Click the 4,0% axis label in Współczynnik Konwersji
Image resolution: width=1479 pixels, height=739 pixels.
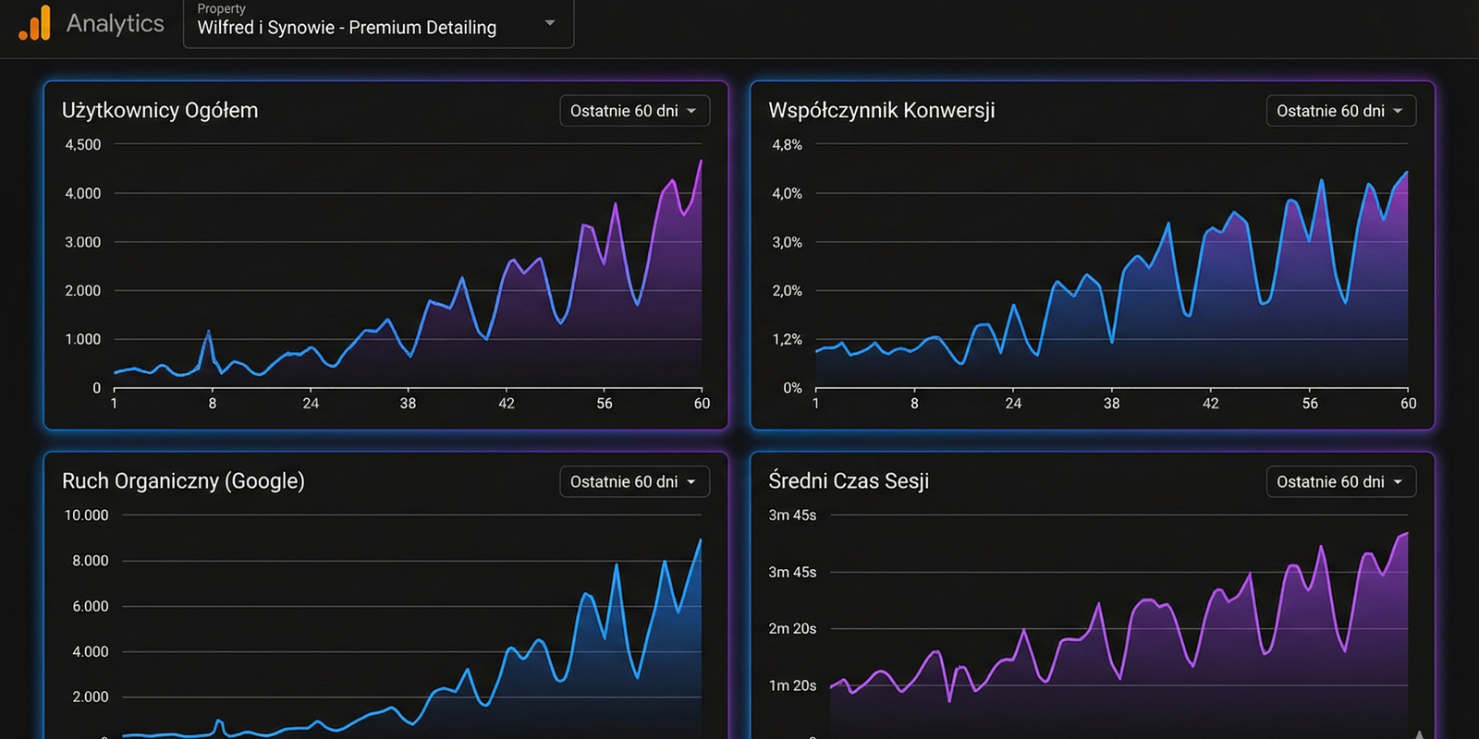click(787, 194)
